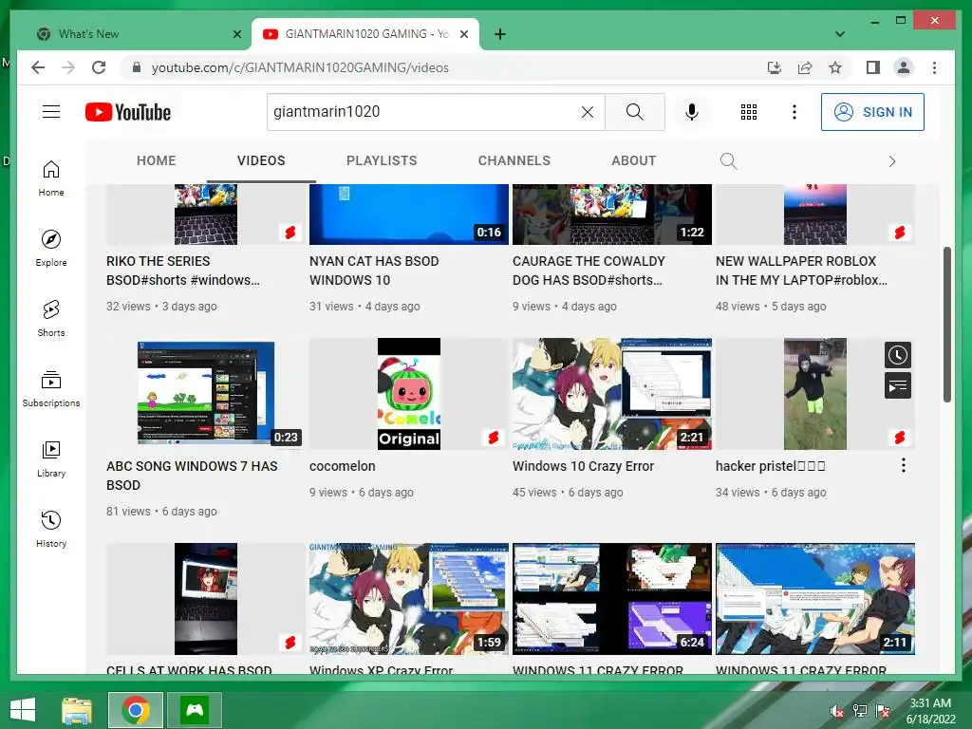The width and height of the screenshot is (972, 729).
Task: Go back using Chrome back arrow
Action: 38,67
